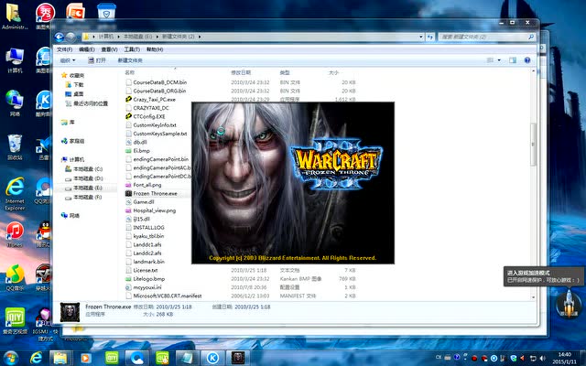Launch the iQIYI desktop shortcut

pyautogui.click(x=15, y=318)
